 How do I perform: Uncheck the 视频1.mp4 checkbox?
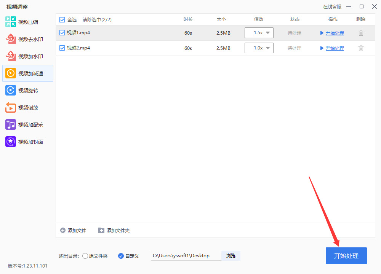pos(62,33)
